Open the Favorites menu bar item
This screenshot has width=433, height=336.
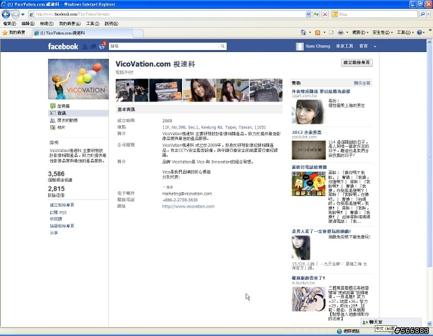tap(70, 24)
